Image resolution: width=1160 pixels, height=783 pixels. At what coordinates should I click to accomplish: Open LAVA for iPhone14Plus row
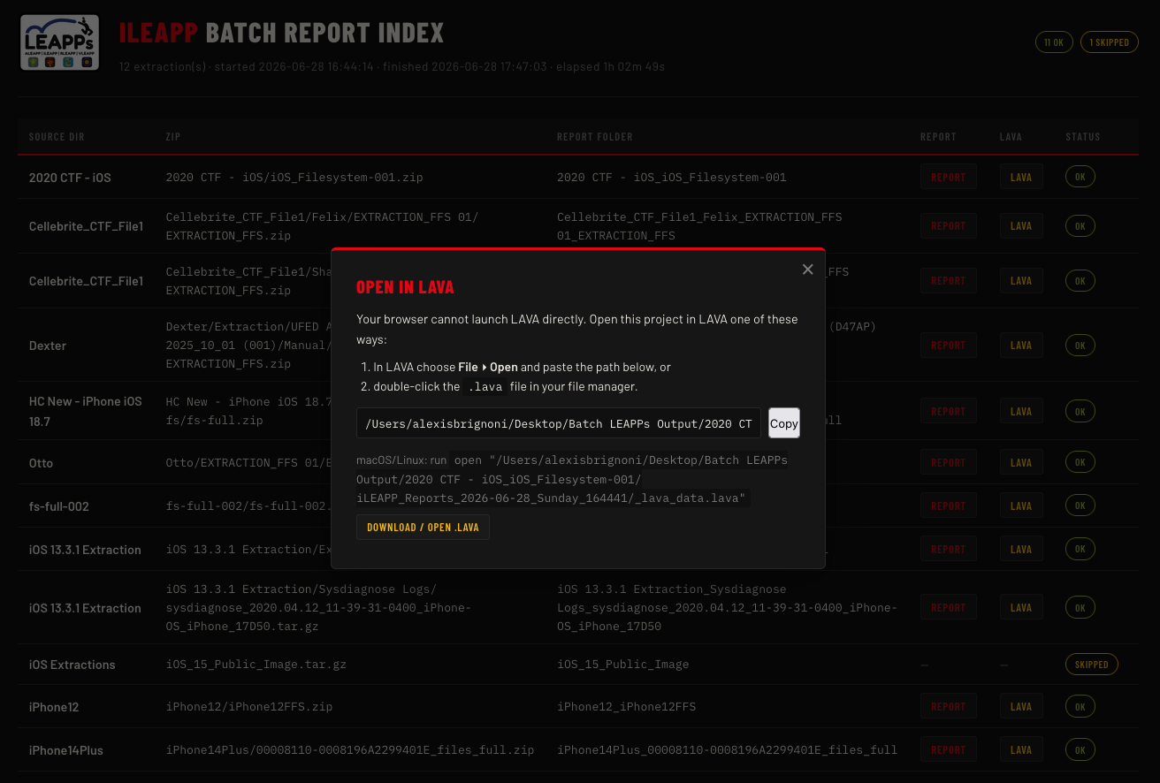[x=1021, y=749]
